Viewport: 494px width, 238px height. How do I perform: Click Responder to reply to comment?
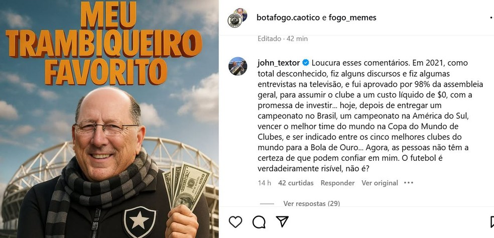click(337, 183)
